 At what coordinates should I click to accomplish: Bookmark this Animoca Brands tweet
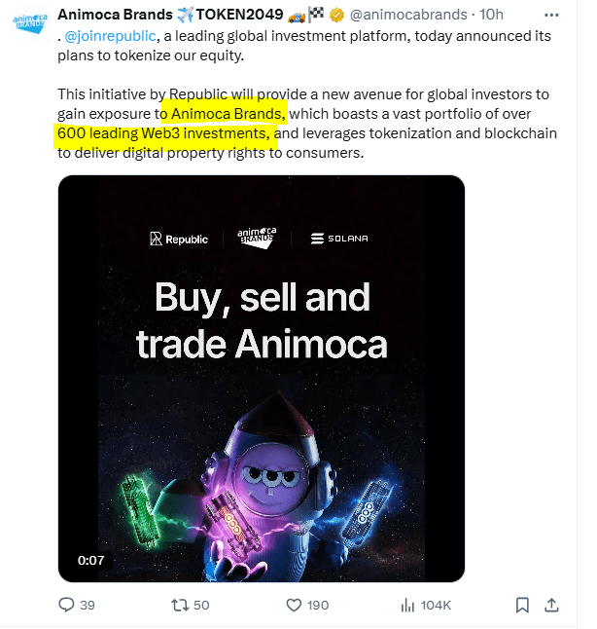point(522,606)
